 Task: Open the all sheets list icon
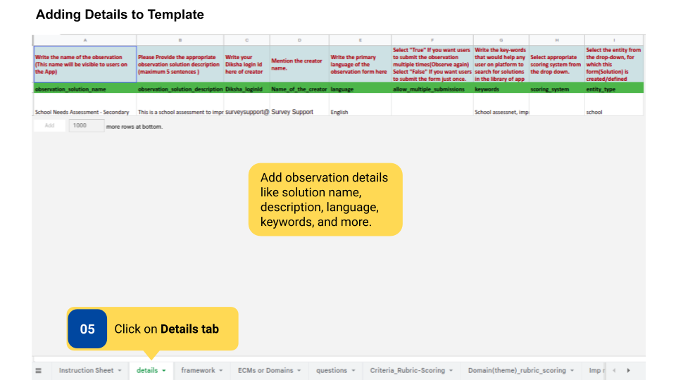coord(39,370)
